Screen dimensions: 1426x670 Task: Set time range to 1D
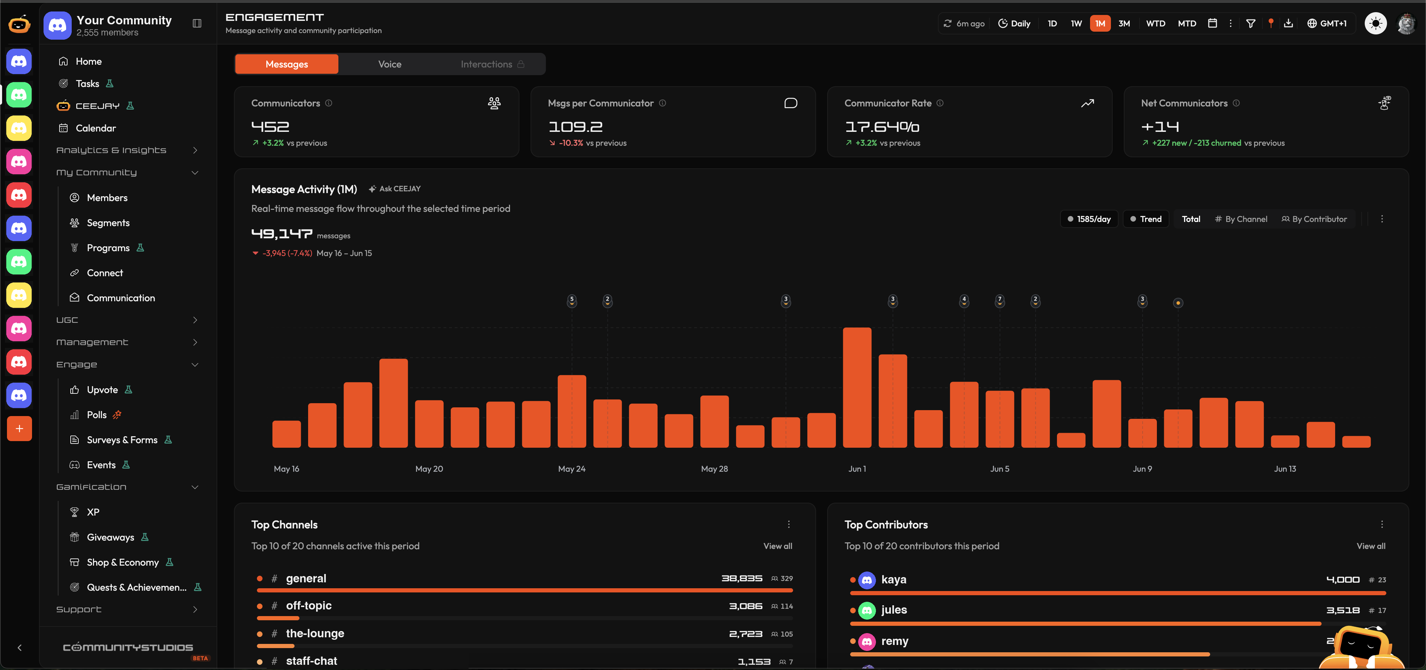[x=1052, y=23]
